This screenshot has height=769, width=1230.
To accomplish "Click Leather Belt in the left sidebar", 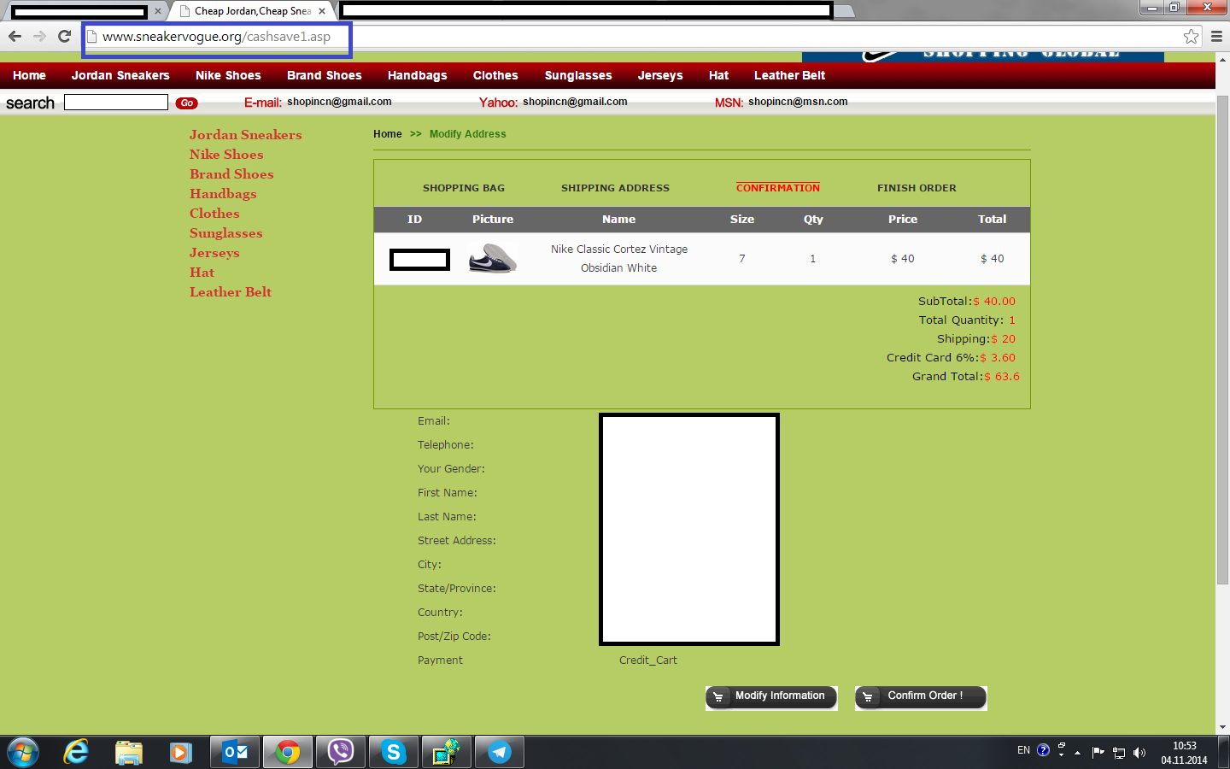I will point(231,292).
